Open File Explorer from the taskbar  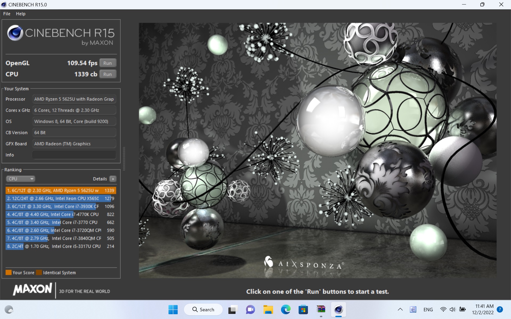click(268, 309)
